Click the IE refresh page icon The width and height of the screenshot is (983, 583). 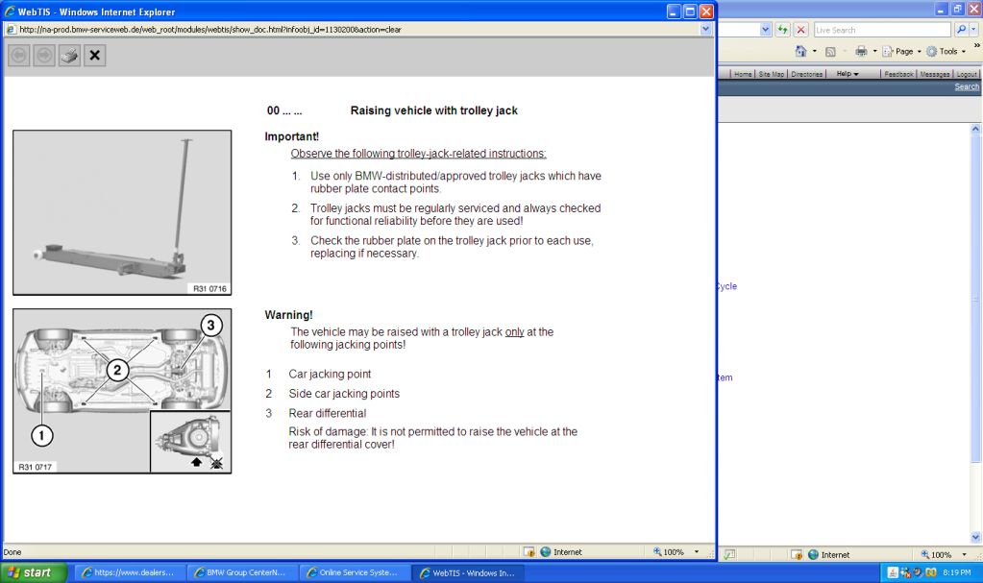coord(783,30)
